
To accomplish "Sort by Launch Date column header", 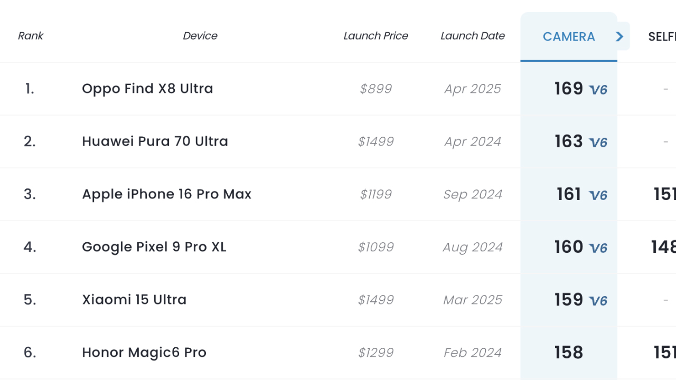I will coord(473,36).
